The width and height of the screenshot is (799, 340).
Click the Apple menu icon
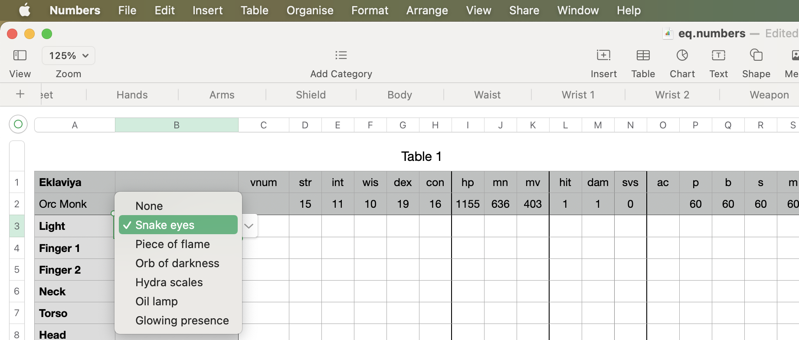(25, 10)
